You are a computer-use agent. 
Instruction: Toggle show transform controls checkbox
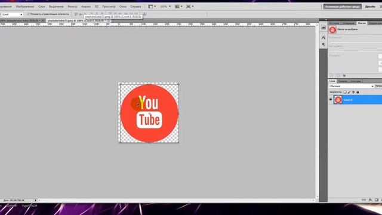point(28,14)
